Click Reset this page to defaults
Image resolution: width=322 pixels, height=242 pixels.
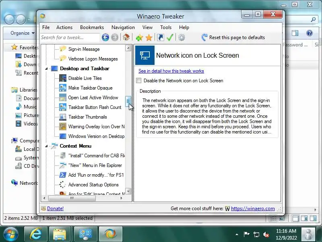(233, 38)
